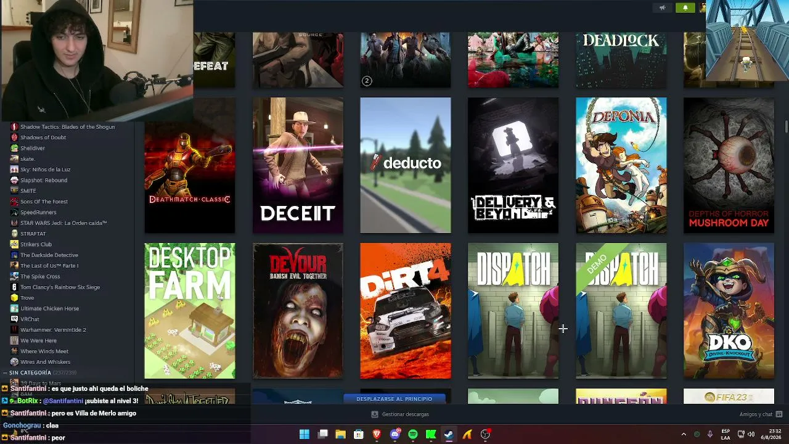Click the Helldiver game icon in sidebar
This screenshot has width=789, height=444.
(14, 148)
